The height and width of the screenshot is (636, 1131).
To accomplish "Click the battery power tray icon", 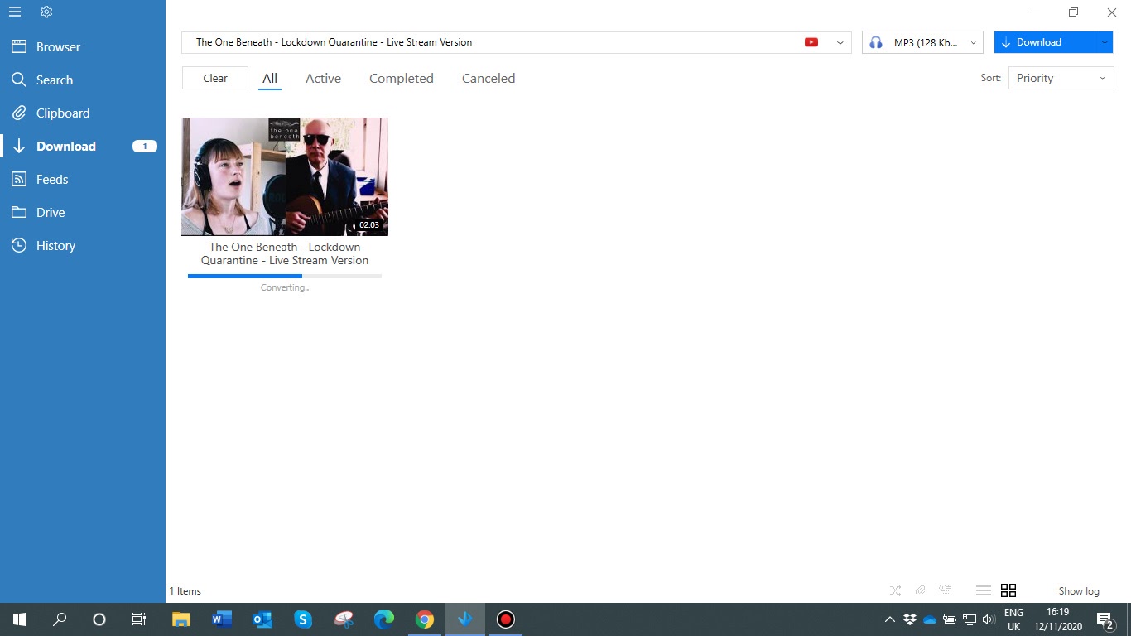I will pyautogui.click(x=950, y=619).
